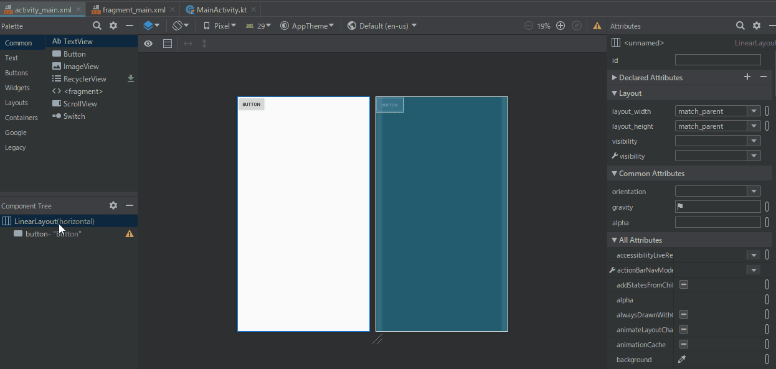Pick a background color with the eyedropper
The height and width of the screenshot is (369, 776).
[x=681, y=359]
